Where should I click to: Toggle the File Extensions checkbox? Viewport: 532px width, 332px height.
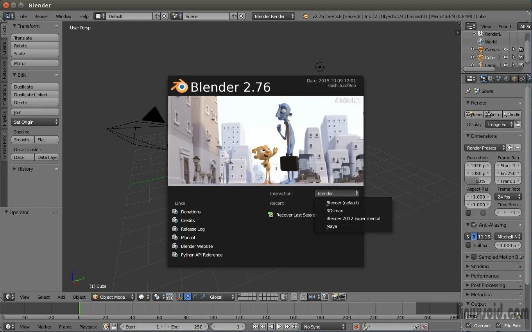click(x=498, y=325)
